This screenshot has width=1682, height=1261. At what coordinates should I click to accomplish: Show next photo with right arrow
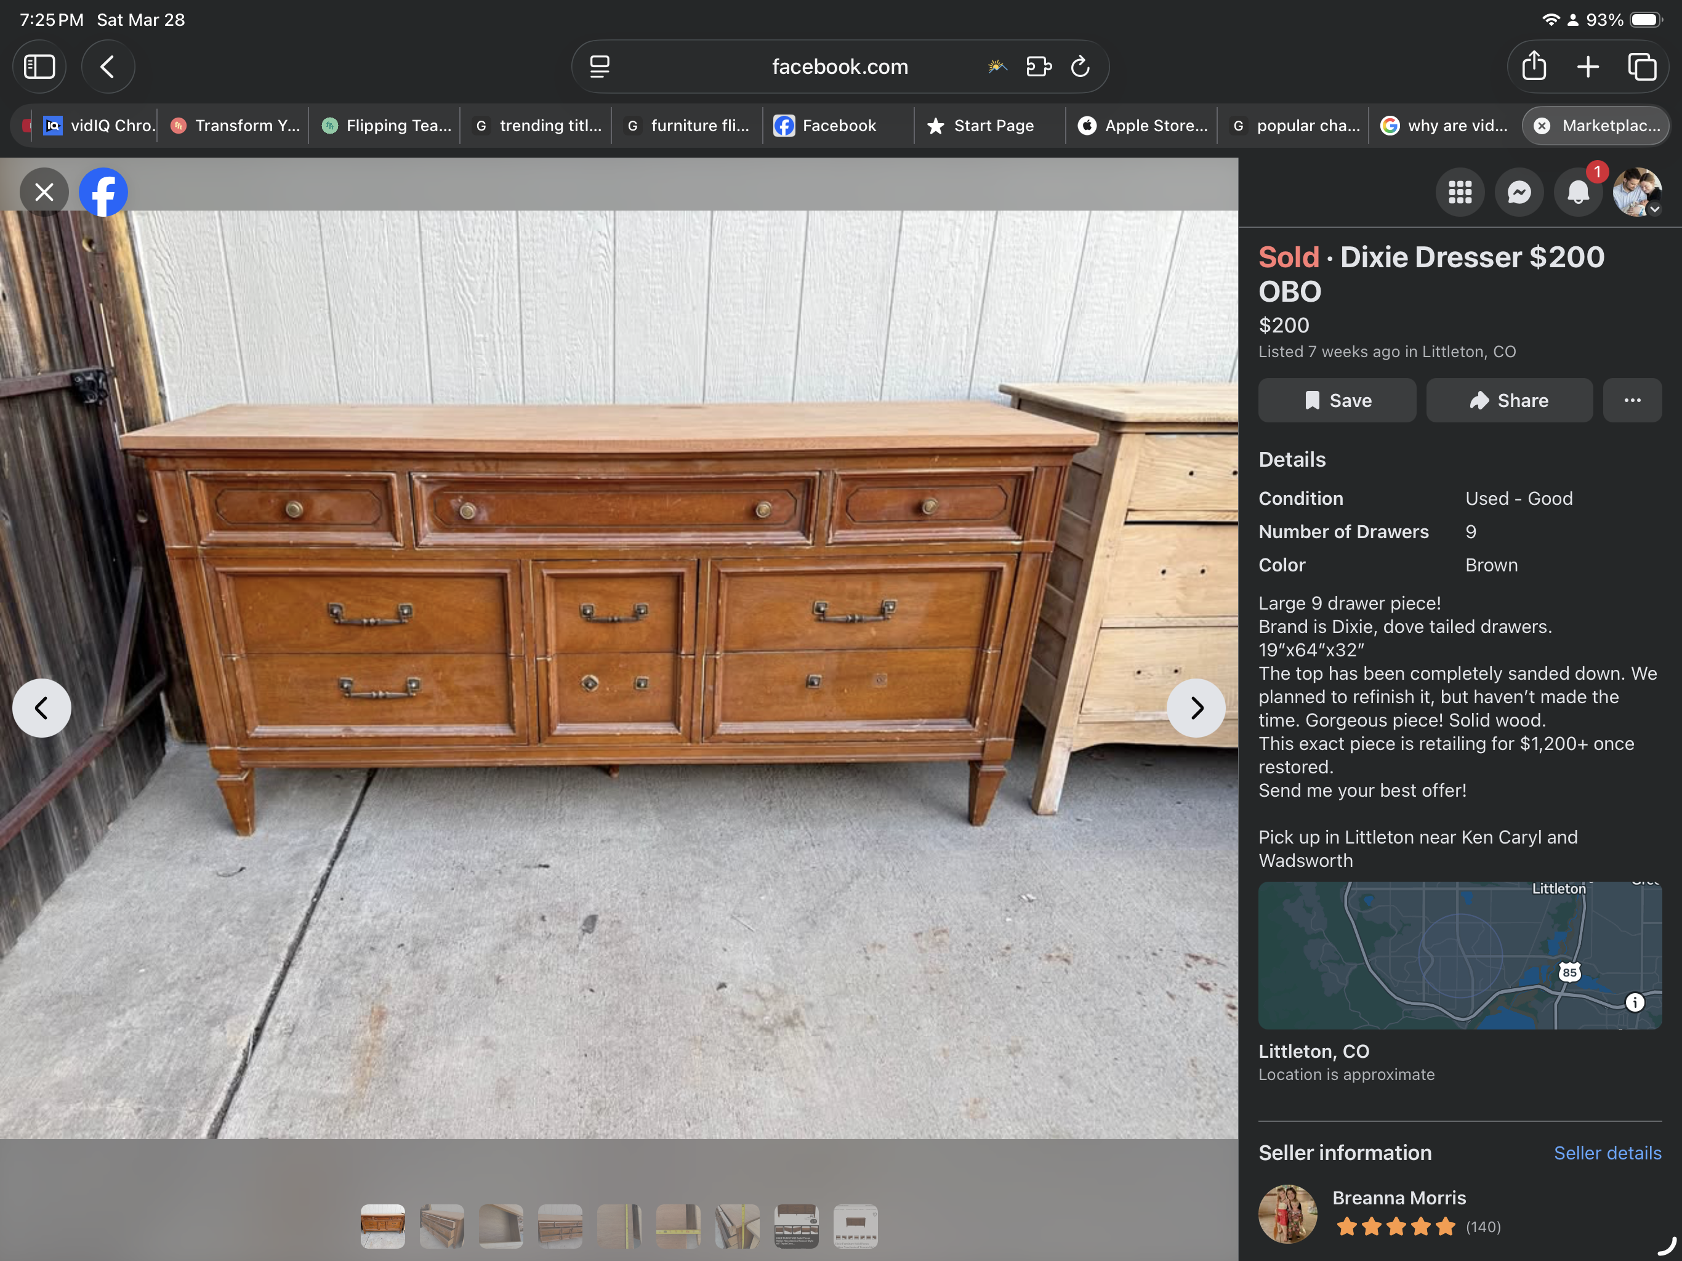tap(1196, 708)
